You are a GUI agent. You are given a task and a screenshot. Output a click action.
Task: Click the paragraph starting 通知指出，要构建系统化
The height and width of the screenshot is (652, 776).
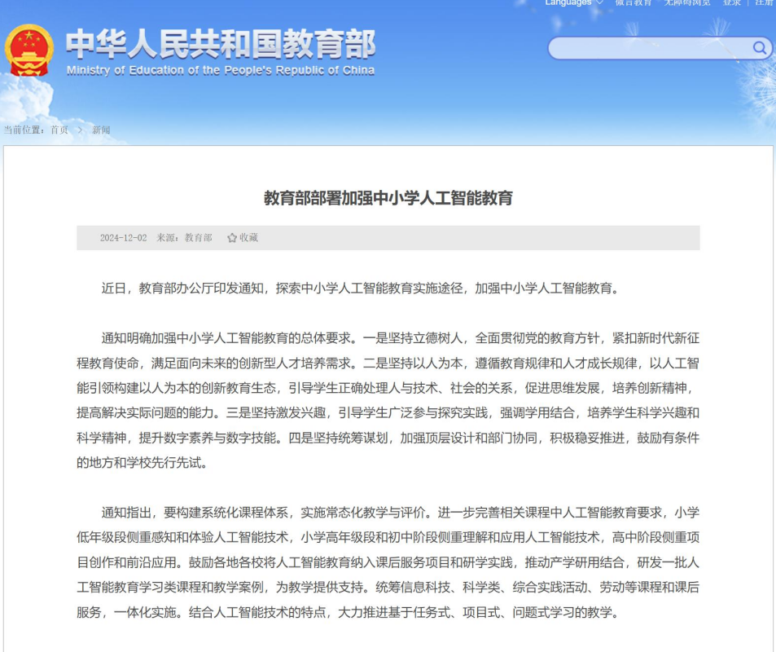click(x=388, y=562)
